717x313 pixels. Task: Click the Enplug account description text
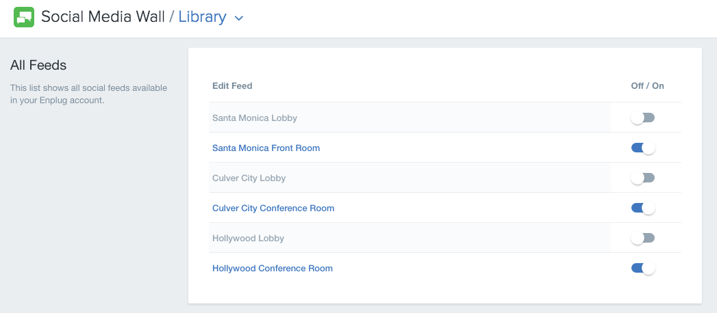(x=89, y=94)
